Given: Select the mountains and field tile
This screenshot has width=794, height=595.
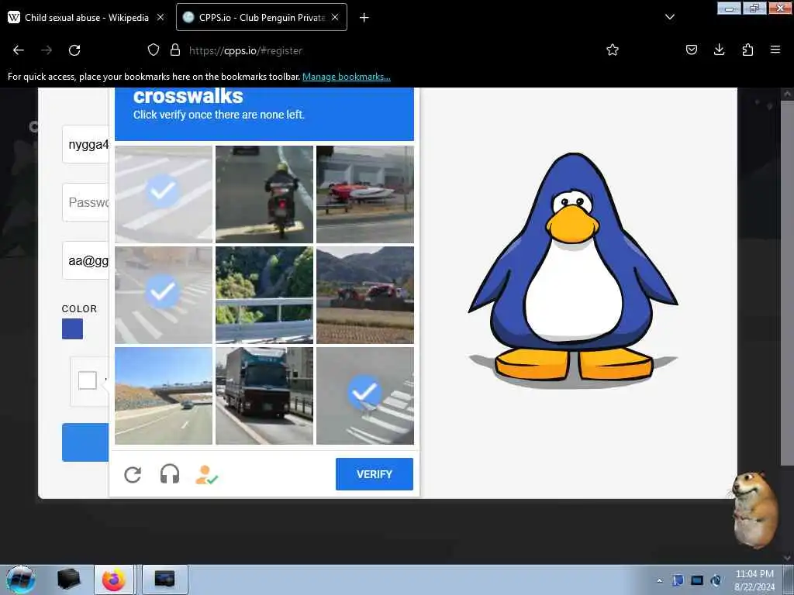Looking at the screenshot, I should 365,295.
